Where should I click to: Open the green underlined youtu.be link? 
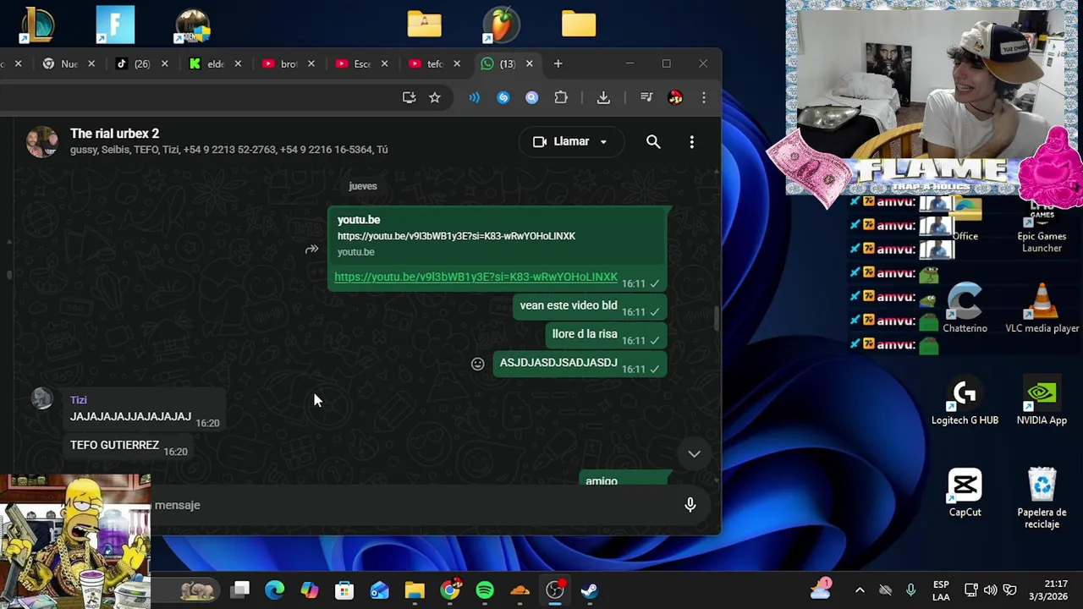click(x=476, y=277)
